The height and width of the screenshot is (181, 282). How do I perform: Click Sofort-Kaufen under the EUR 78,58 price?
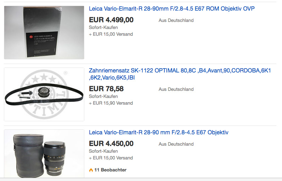coord(103,96)
